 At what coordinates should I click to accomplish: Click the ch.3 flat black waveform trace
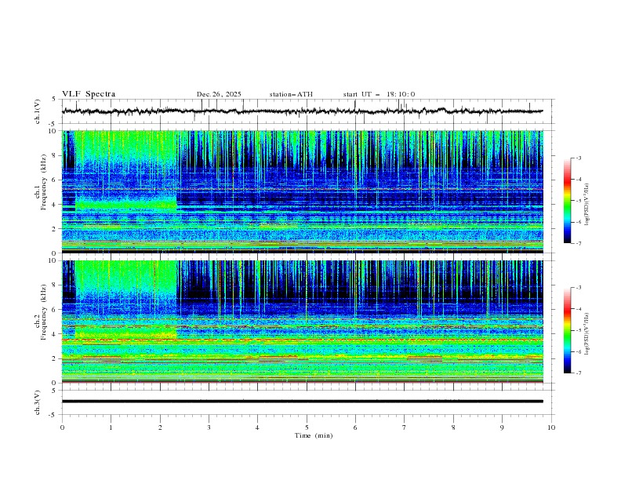[302, 402]
